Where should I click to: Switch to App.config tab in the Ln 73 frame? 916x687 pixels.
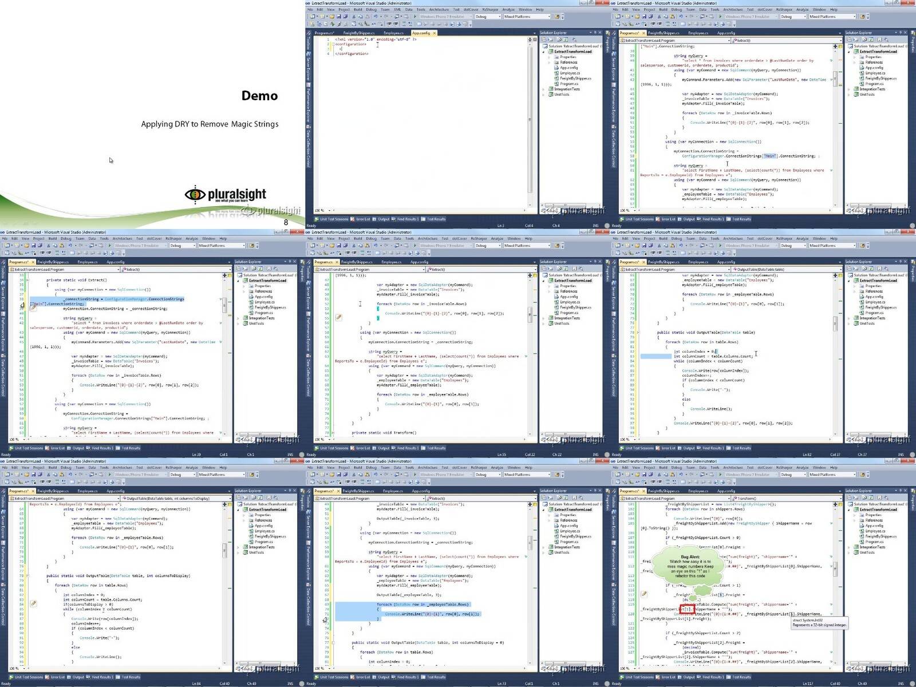click(x=420, y=491)
